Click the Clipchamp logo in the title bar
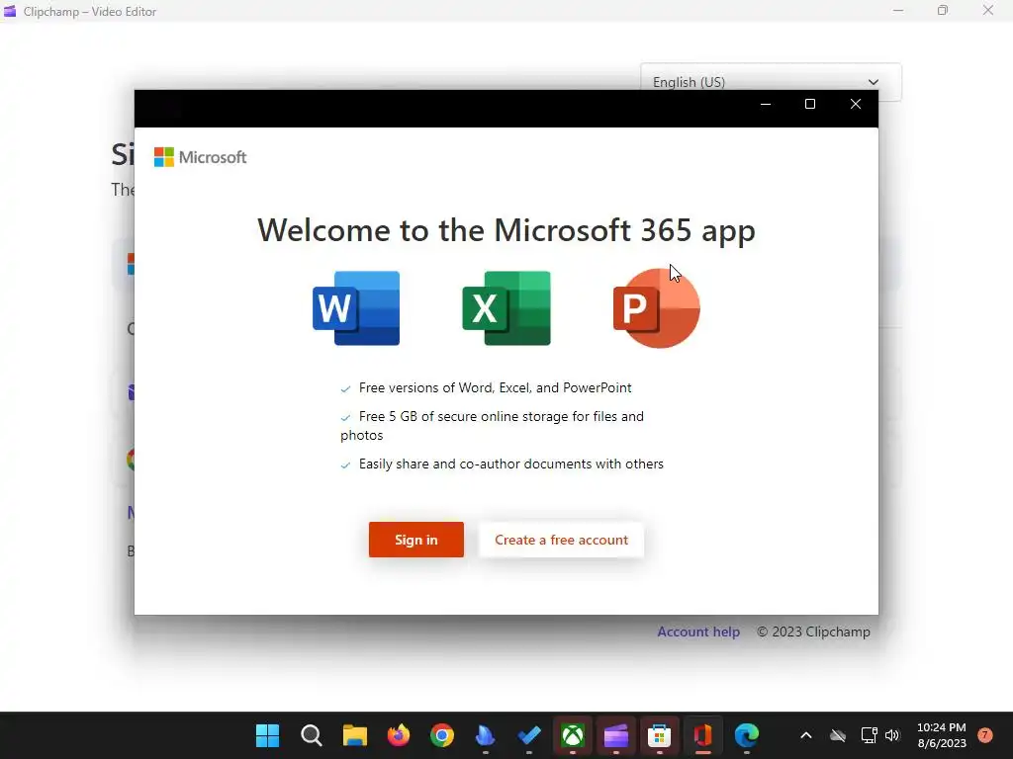The height and width of the screenshot is (759, 1013). [10, 11]
